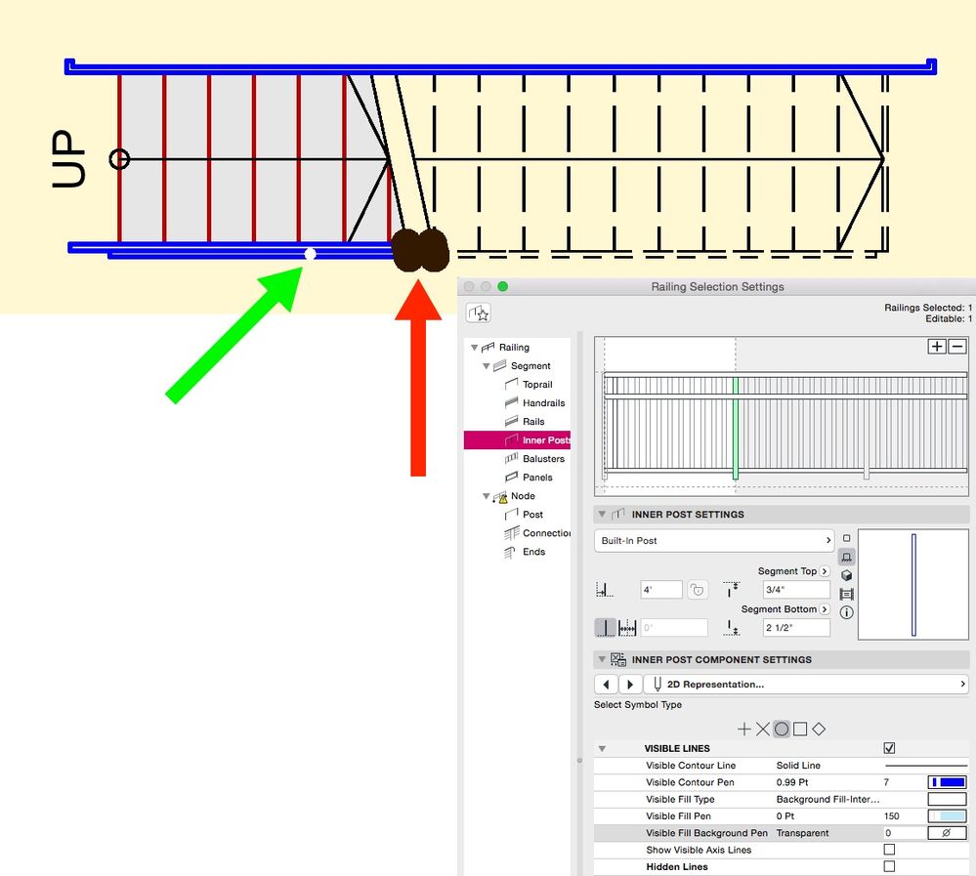
Task: Toggle the height link chain button
Action: tap(698, 590)
